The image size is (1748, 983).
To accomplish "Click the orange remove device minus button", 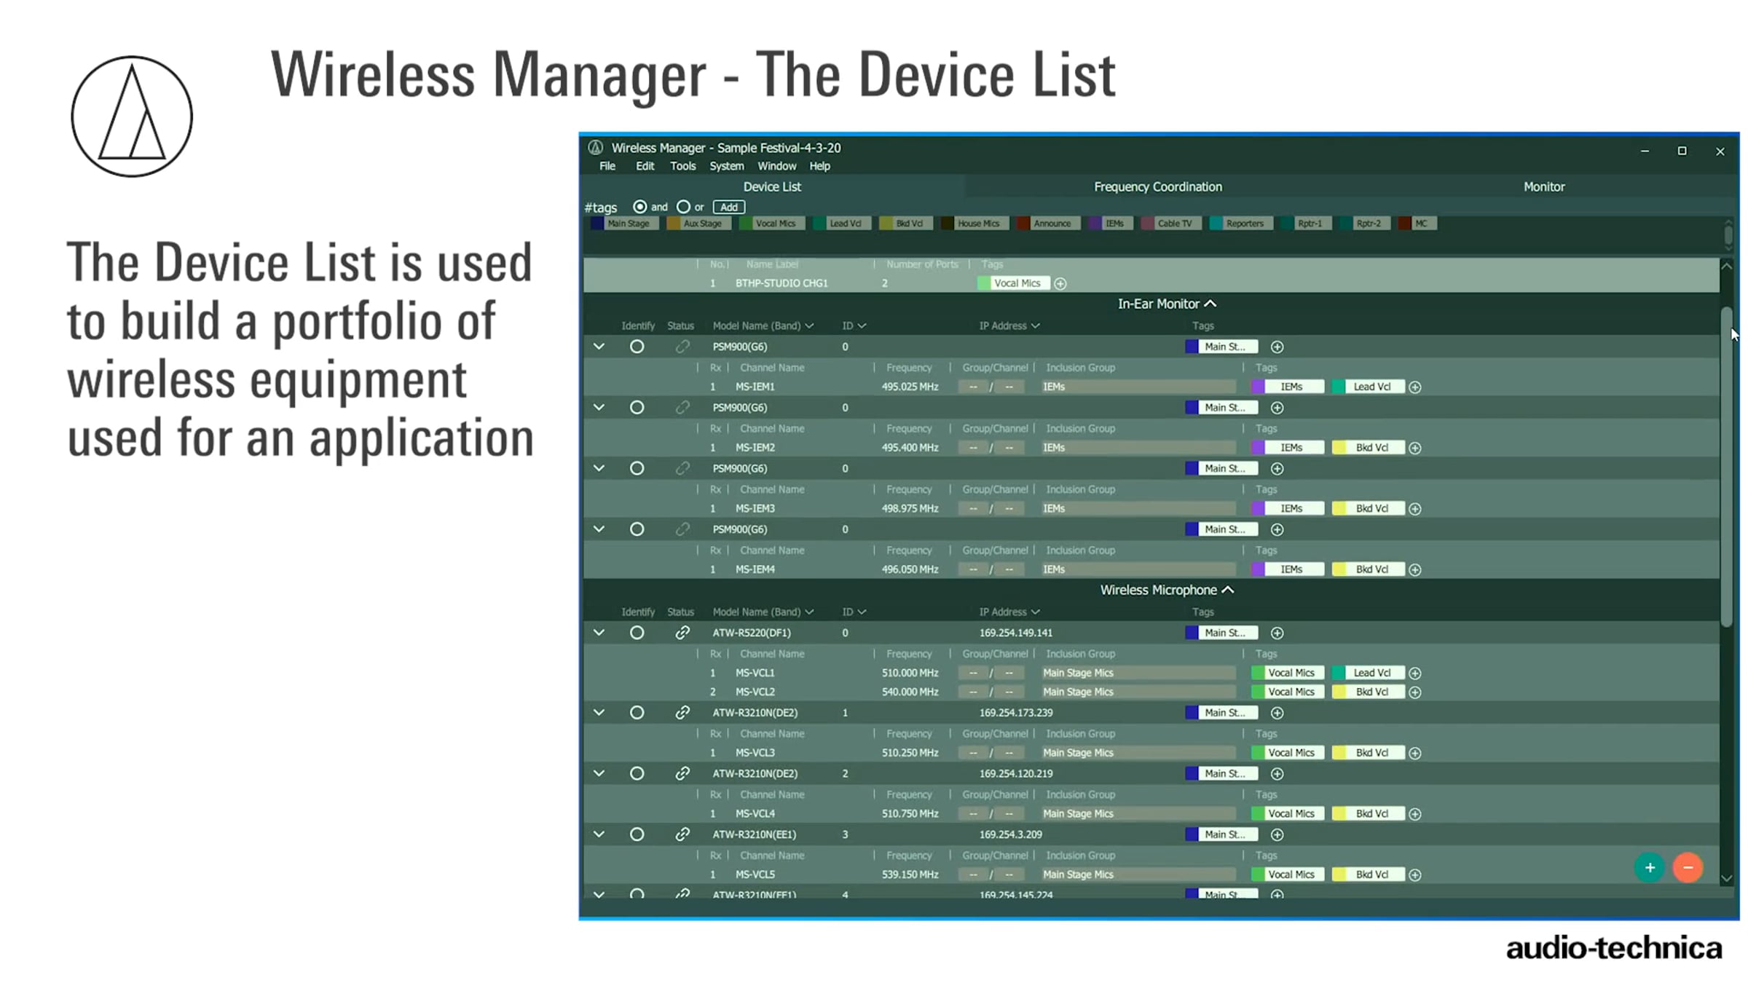I will click(1688, 867).
